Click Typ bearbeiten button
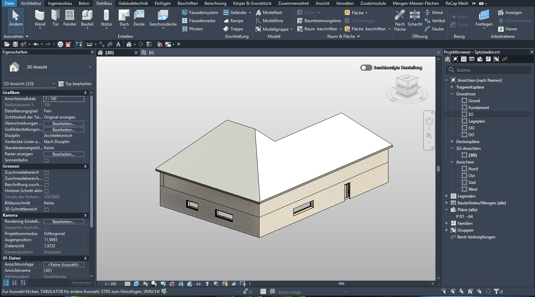Viewport: 535px width, 297px height. point(75,84)
